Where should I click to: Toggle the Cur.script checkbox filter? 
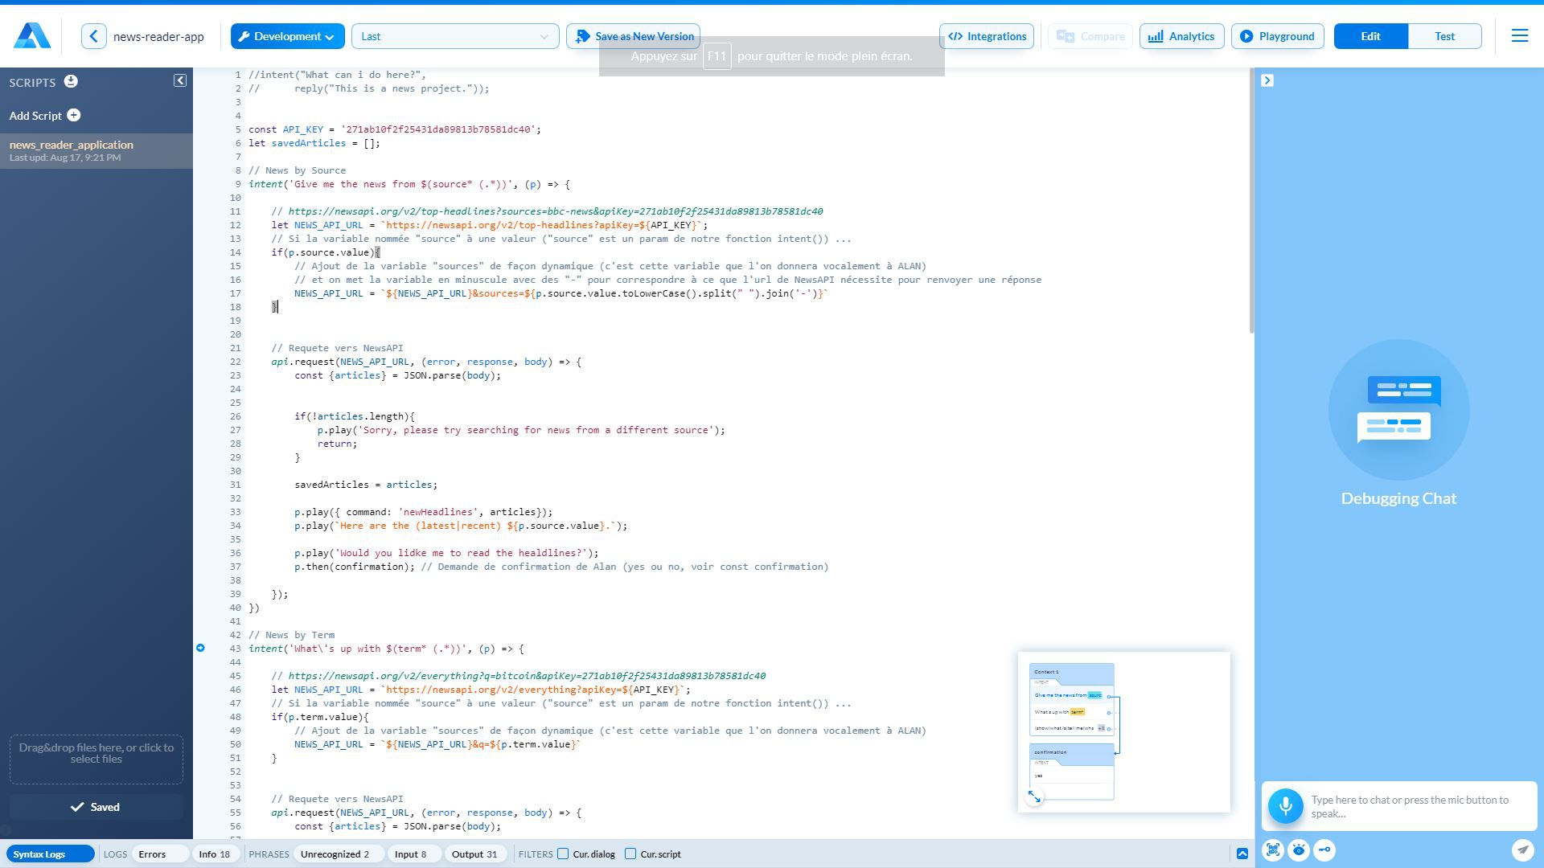[x=633, y=854]
